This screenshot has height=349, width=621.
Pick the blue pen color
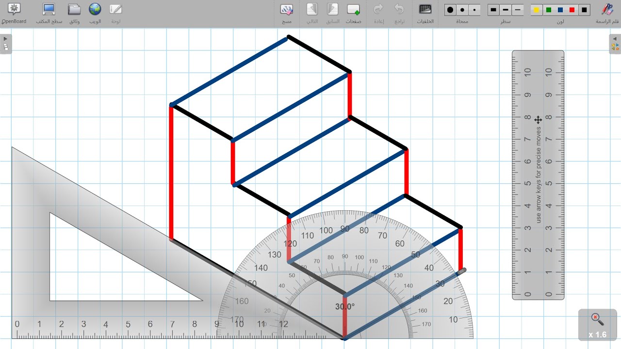[560, 10]
